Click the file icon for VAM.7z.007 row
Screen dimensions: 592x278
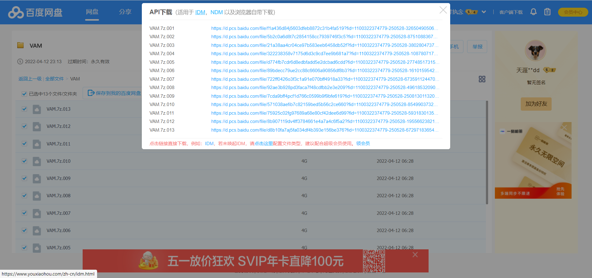point(37,213)
